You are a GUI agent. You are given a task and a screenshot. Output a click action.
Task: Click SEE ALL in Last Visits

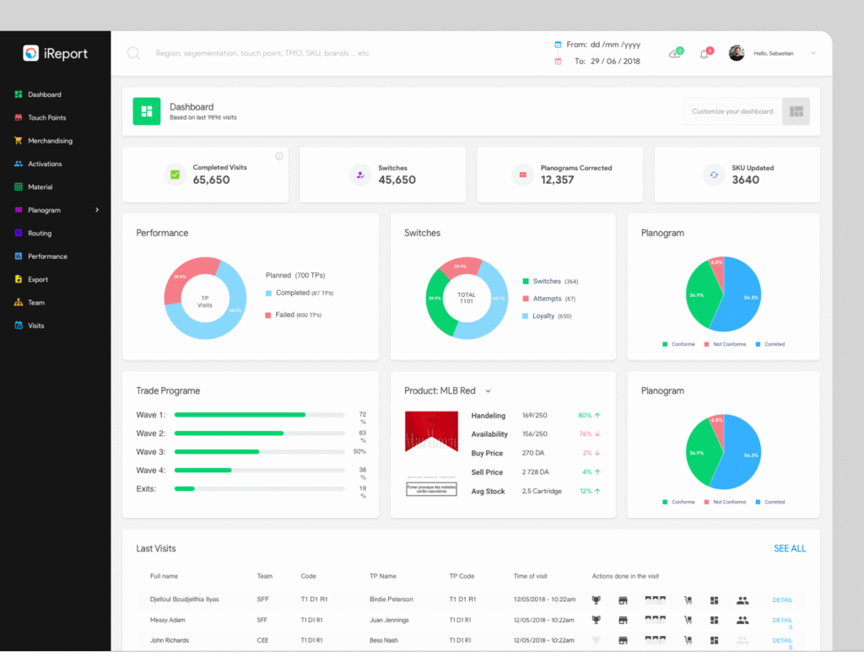(x=790, y=548)
